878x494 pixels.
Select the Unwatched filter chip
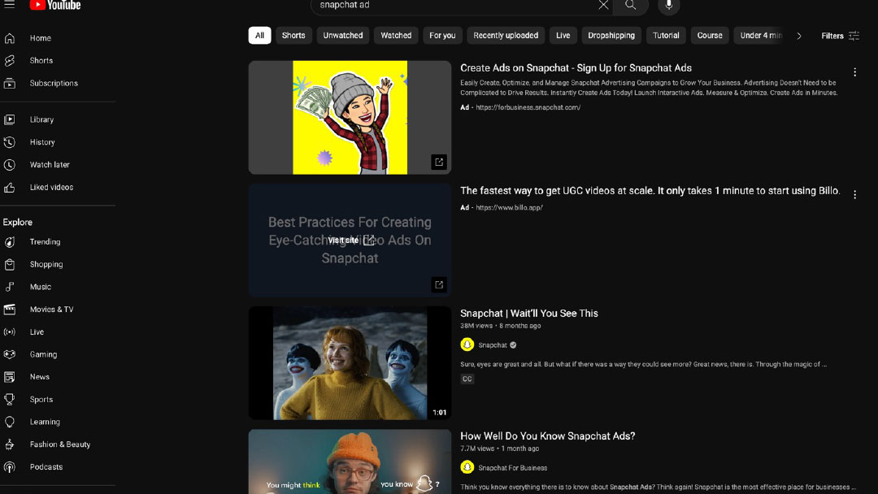(342, 36)
